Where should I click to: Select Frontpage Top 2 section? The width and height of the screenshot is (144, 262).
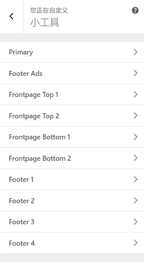pos(72,116)
